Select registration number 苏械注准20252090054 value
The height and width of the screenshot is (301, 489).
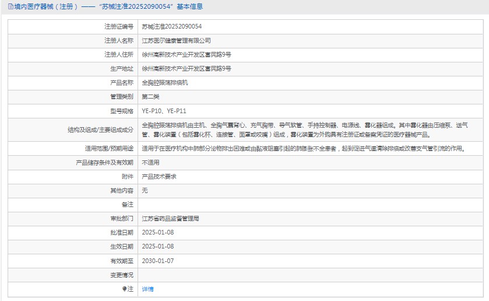(172, 27)
